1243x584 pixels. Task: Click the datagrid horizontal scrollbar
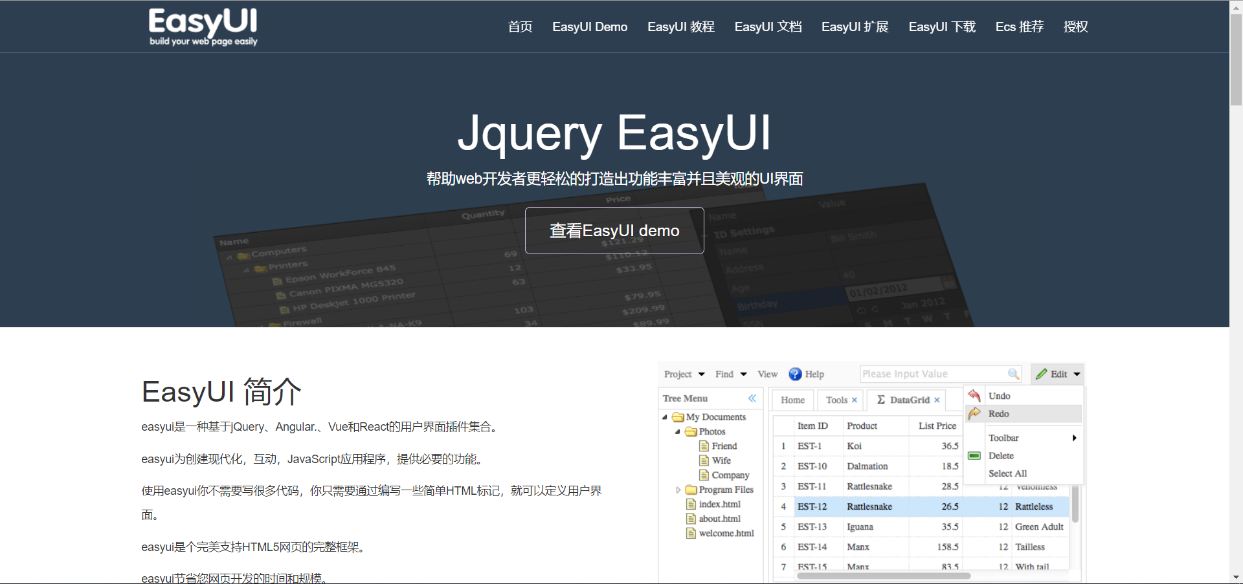tap(884, 576)
